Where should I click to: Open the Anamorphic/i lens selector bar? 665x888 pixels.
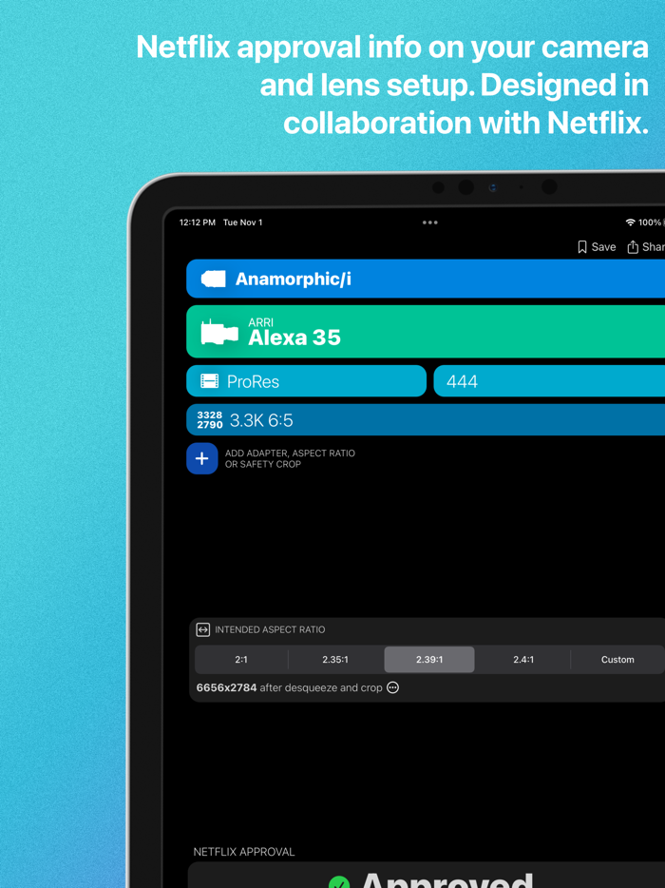click(426, 279)
